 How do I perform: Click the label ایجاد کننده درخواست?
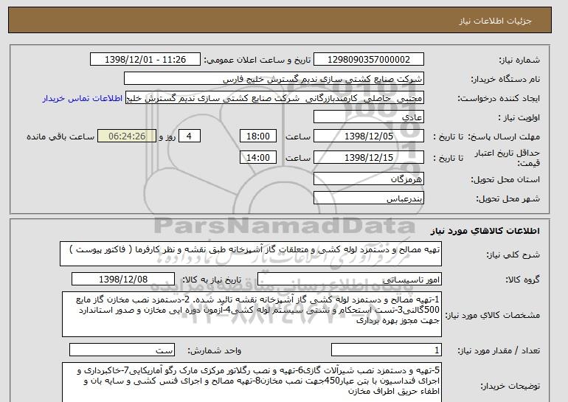(x=499, y=98)
